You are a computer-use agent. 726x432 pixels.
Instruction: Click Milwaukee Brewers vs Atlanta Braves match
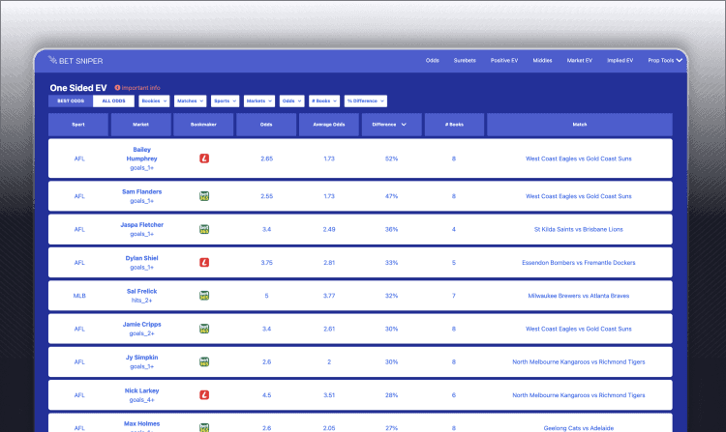[x=579, y=296]
